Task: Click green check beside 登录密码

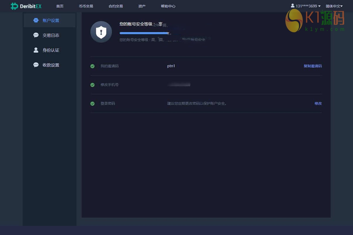Action: pyautogui.click(x=92, y=104)
